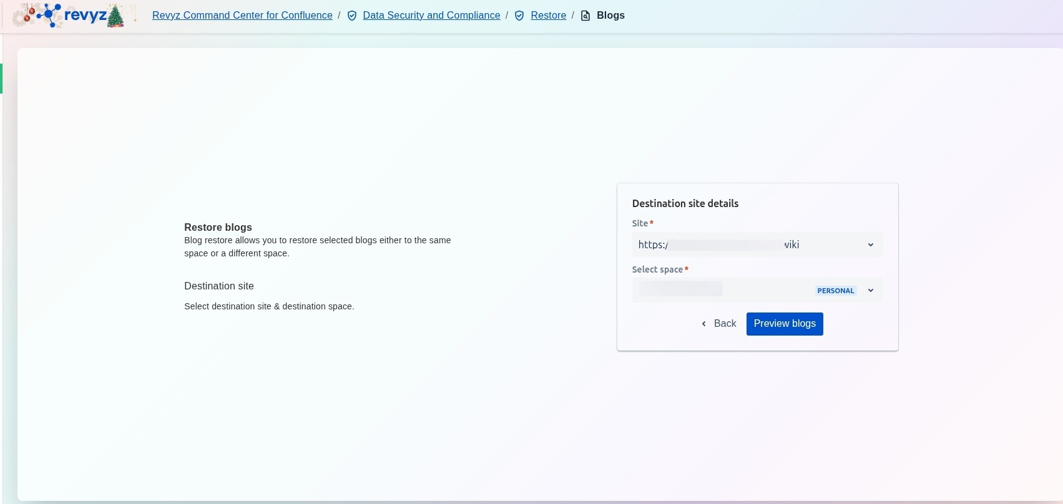Click the Restore blogs heading
The image size is (1063, 504).
point(218,228)
